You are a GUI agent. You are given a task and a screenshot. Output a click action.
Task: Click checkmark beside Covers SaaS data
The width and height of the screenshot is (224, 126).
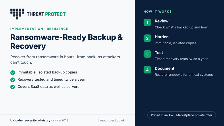coord(13,87)
